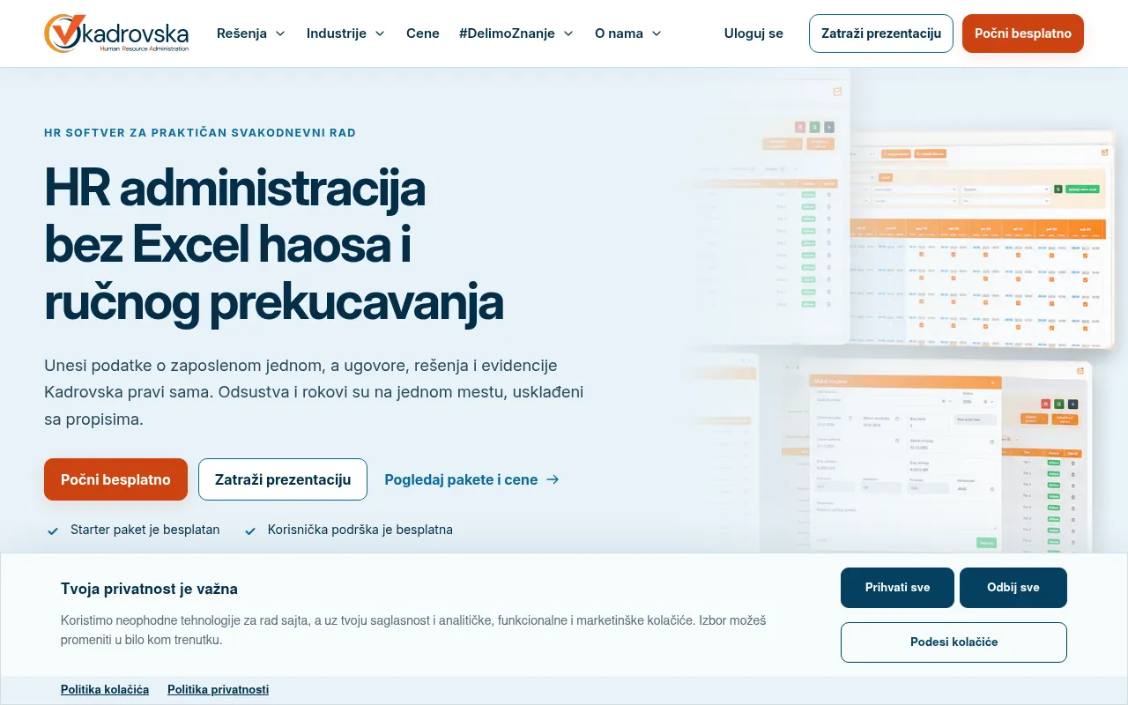Click the hero Zatraži prezentaciju button

(x=283, y=479)
